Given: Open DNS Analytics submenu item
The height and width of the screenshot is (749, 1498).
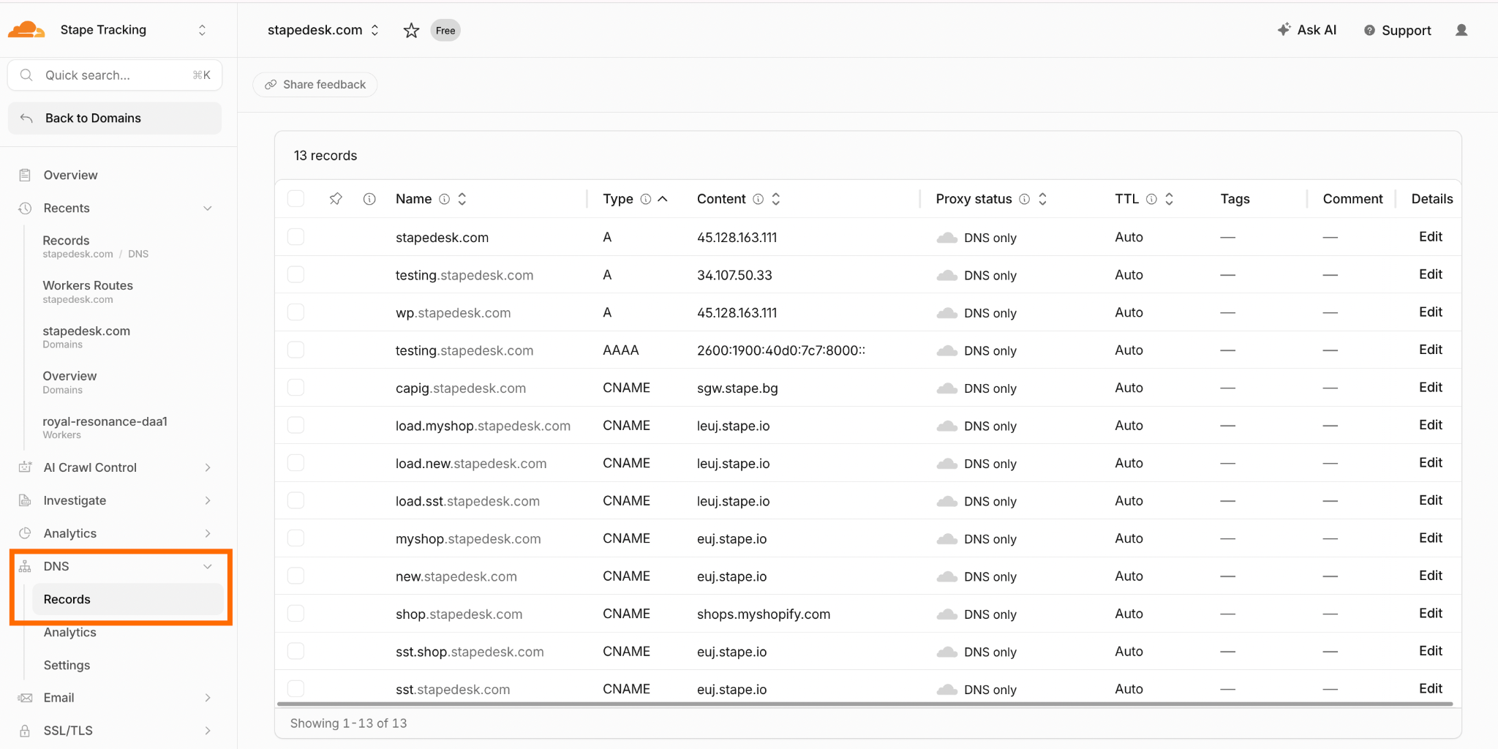Looking at the screenshot, I should point(70,632).
